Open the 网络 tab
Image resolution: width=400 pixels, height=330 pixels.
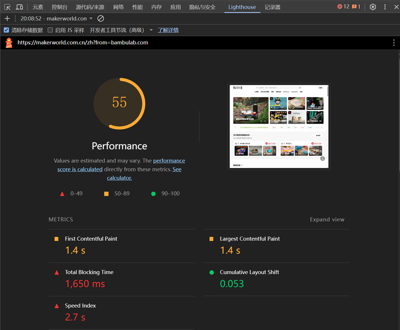pos(119,7)
